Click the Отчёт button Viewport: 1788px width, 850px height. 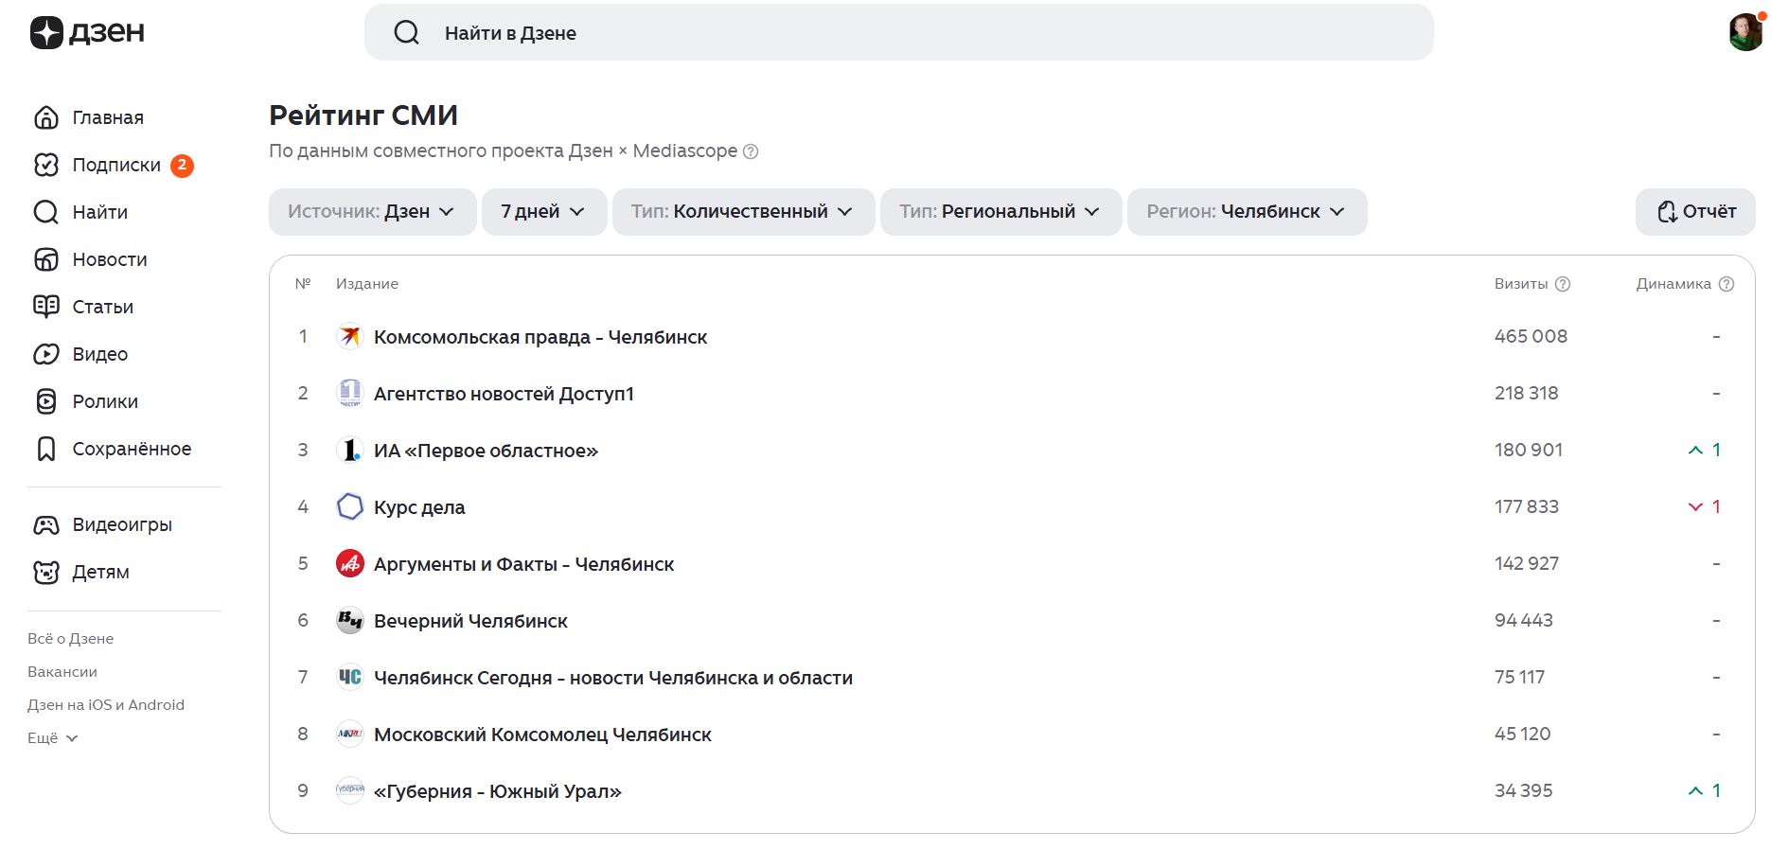(x=1694, y=212)
